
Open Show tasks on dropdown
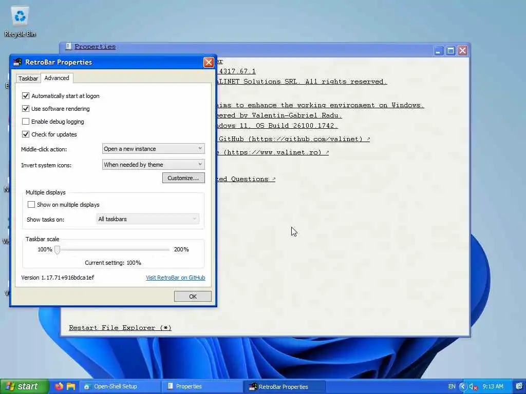pos(147,219)
